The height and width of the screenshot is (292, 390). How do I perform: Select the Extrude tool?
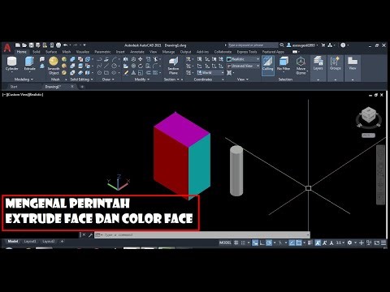click(29, 64)
